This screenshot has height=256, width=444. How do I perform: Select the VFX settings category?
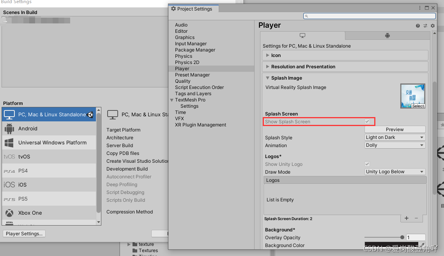[x=180, y=119]
